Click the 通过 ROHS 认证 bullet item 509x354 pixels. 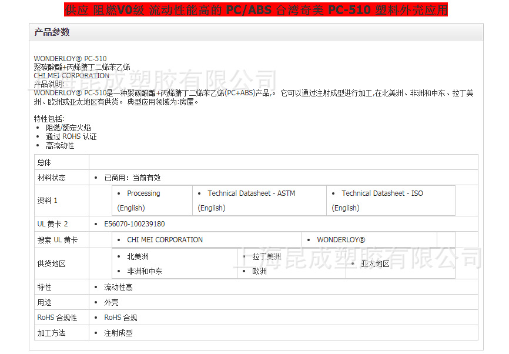pos(71,136)
